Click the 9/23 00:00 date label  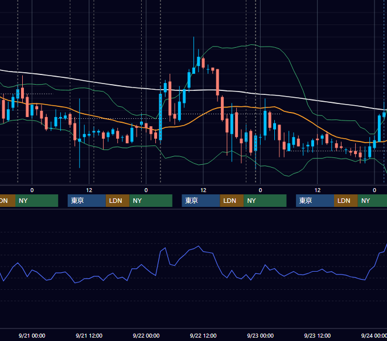click(x=260, y=335)
